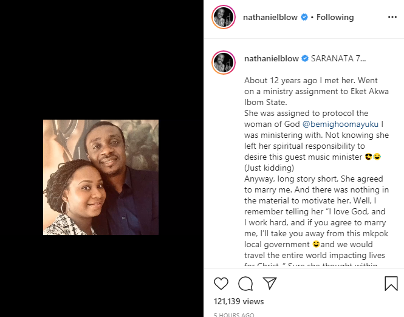Click the 5 hours ago timestamp
404x317 pixels.
(x=235, y=315)
